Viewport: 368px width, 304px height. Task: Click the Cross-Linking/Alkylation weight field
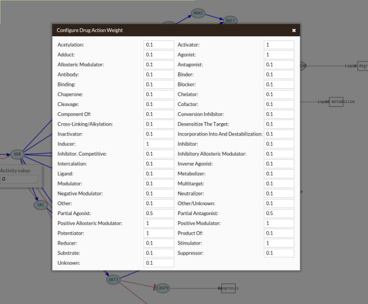click(x=159, y=124)
